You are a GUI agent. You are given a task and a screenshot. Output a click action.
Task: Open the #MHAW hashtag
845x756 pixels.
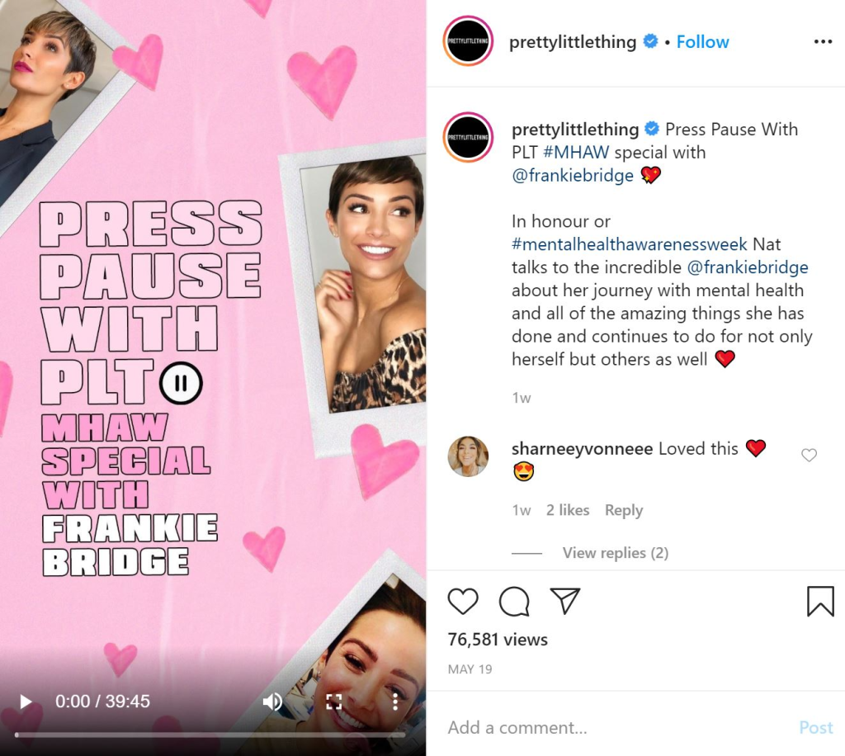(x=576, y=152)
